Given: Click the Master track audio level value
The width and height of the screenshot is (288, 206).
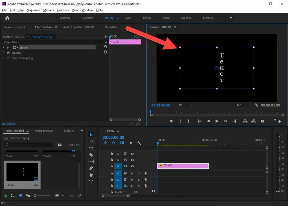Looking at the screenshot, I should pos(136,192).
